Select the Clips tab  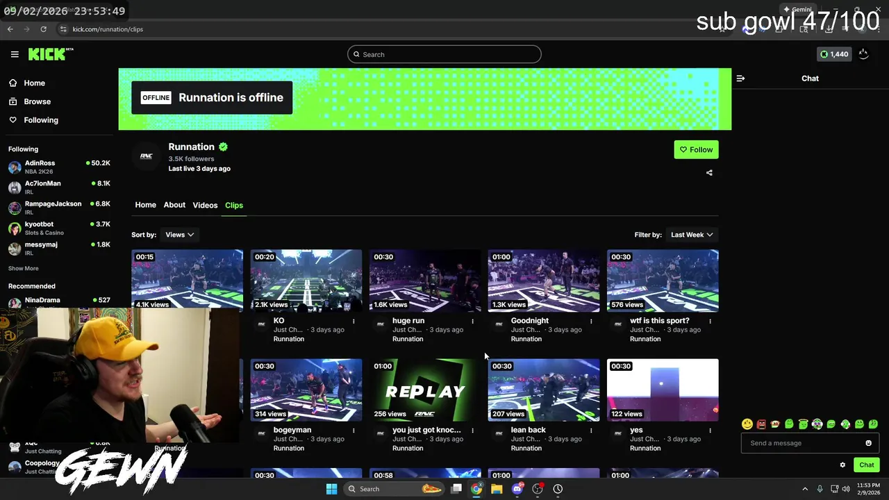point(234,205)
